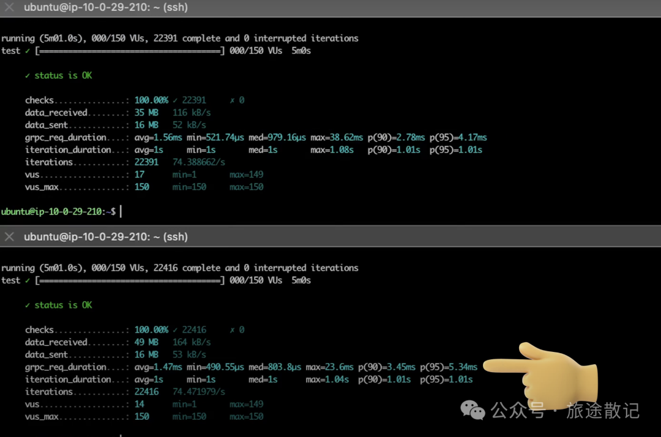Click upper iterations rate 74.388662/s
Viewport: 661px width, 437px height.
tap(198, 162)
